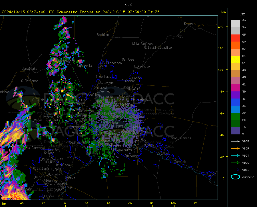Click the TUPUNGATO place label
The height and width of the screenshot is (207, 257).
(51, 162)
